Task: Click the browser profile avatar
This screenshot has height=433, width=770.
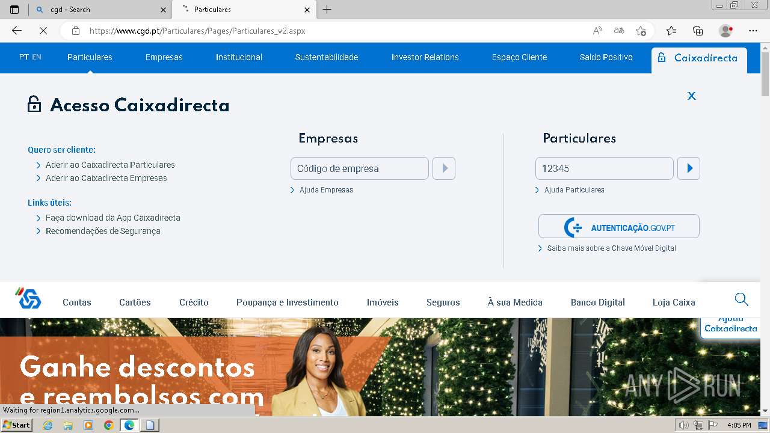Action: 725,31
